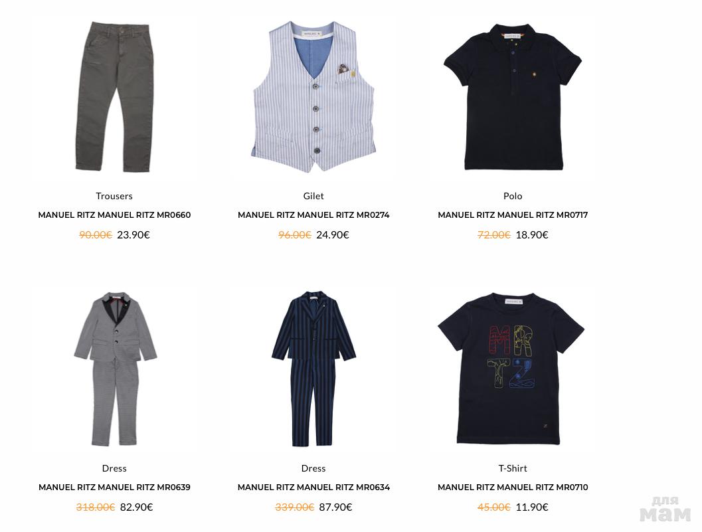Open the striped gilet vest image

pyautogui.click(x=313, y=97)
